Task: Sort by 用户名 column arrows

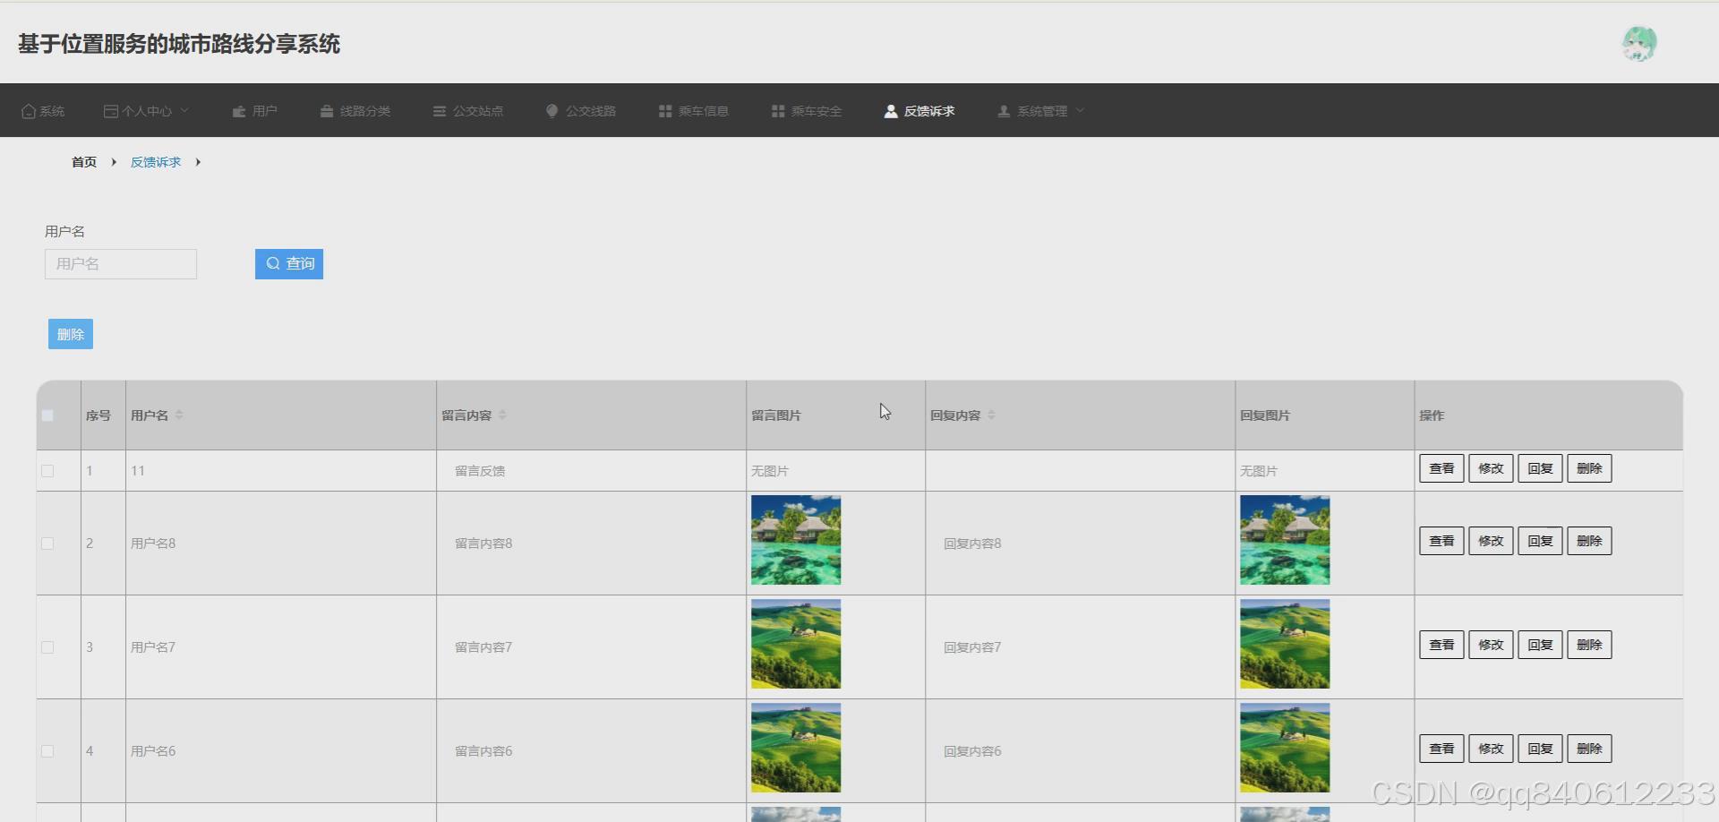Action: (x=179, y=415)
